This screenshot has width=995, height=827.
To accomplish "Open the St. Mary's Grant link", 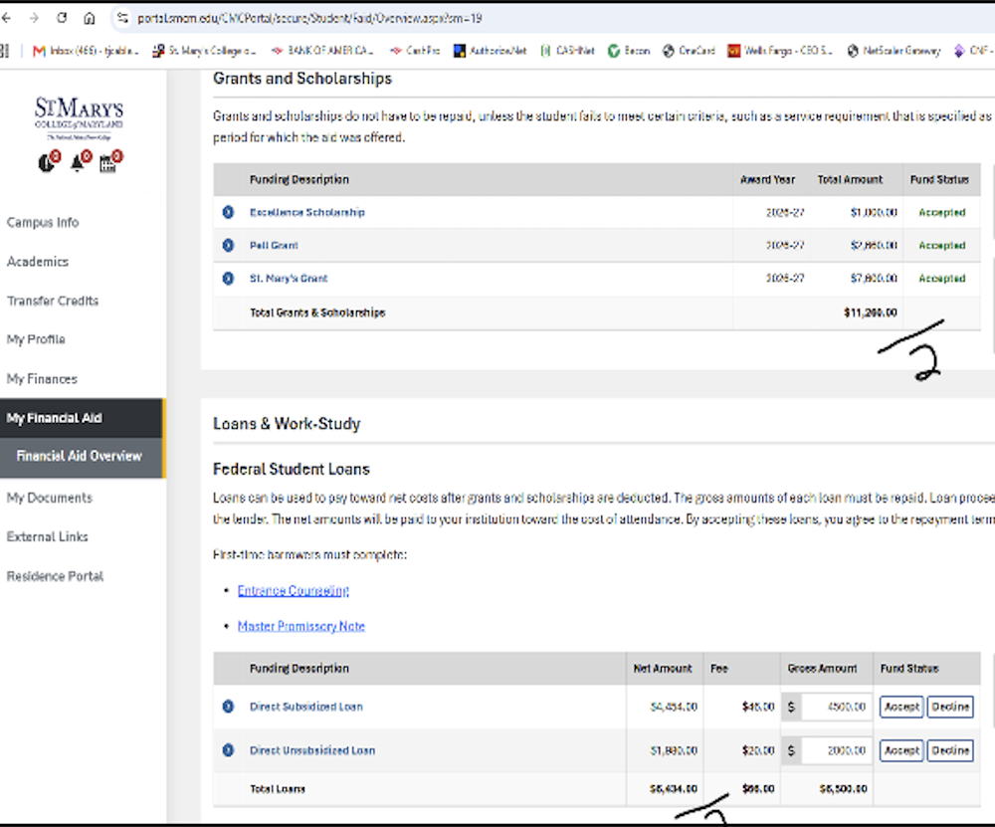I will 289,278.
